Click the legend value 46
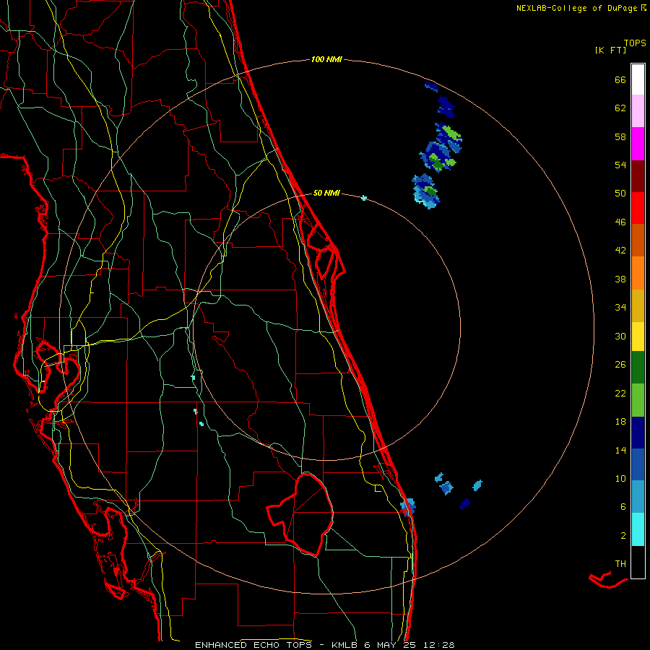The width and height of the screenshot is (650, 650). 620,222
